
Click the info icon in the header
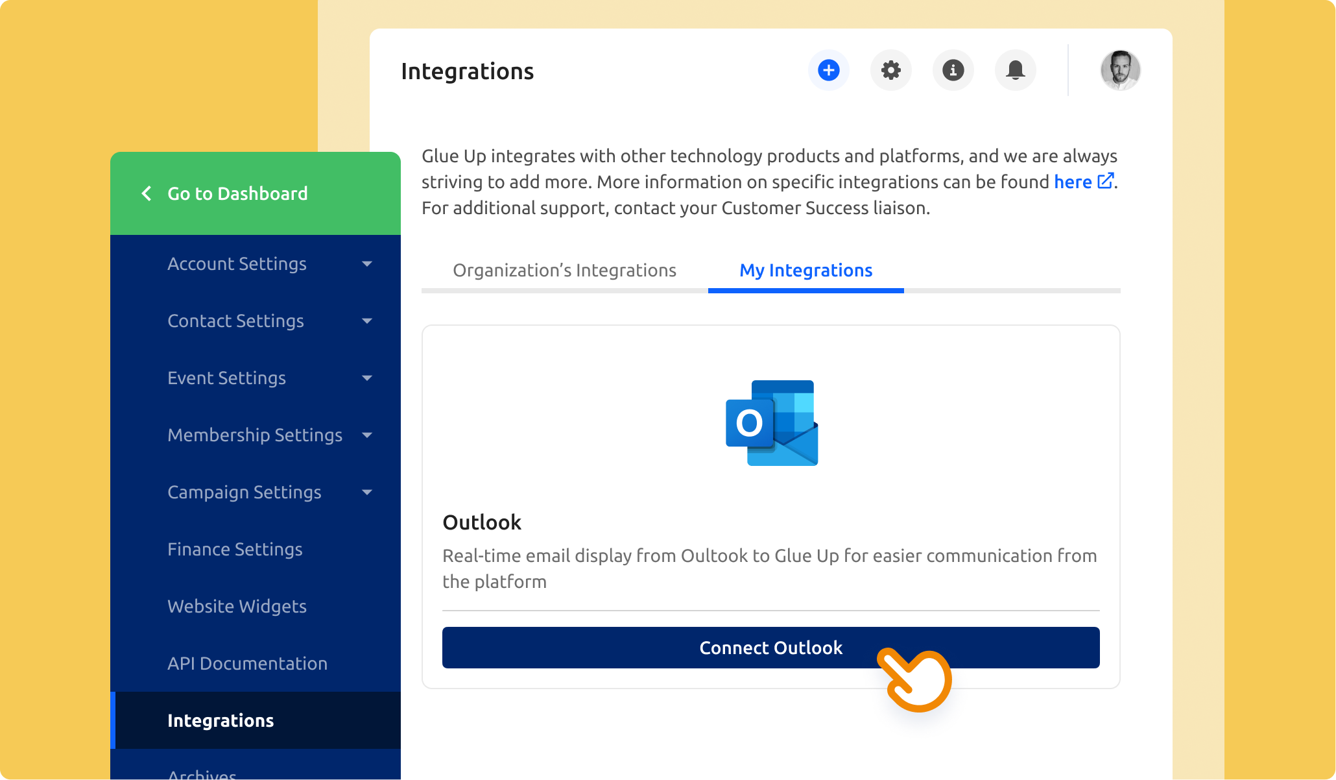[x=953, y=70]
